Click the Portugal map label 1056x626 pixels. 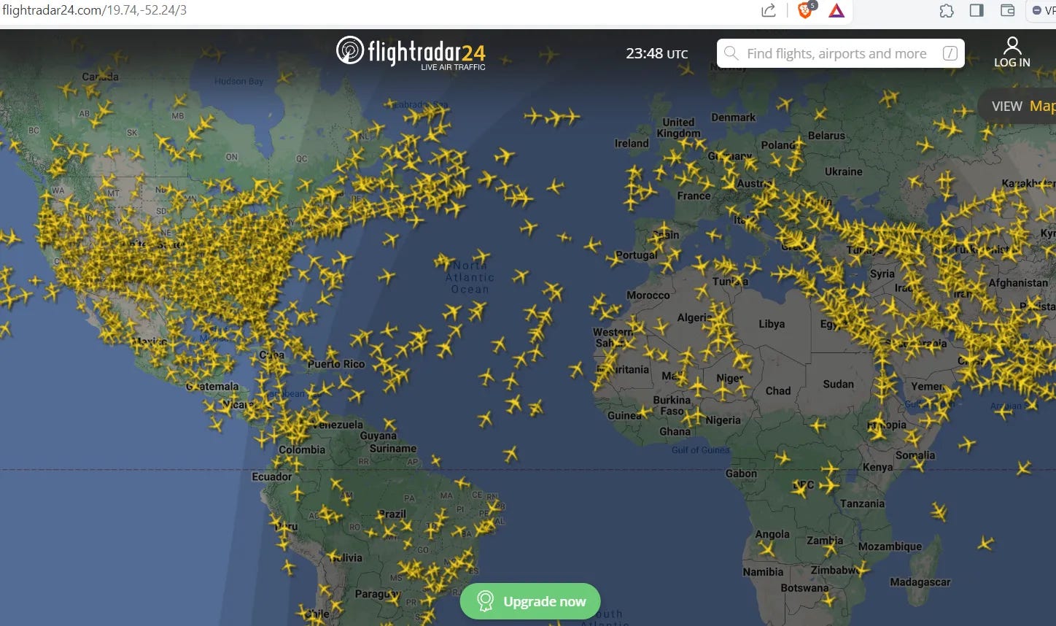[637, 255]
